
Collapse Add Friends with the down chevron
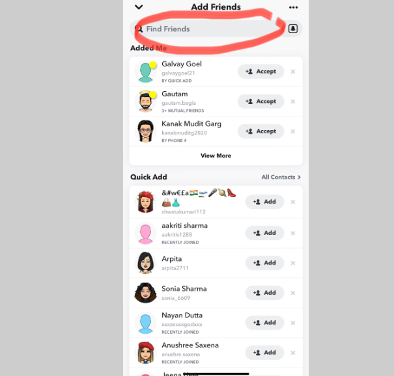[139, 7]
